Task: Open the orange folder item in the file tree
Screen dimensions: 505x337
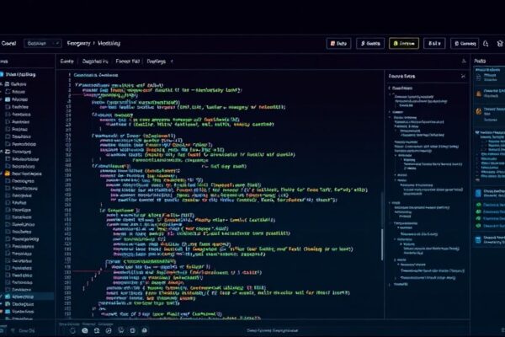Action: [x=24, y=174]
